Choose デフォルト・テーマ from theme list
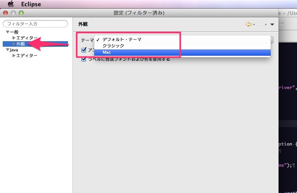The width and height of the screenshot is (297, 193). point(182,40)
